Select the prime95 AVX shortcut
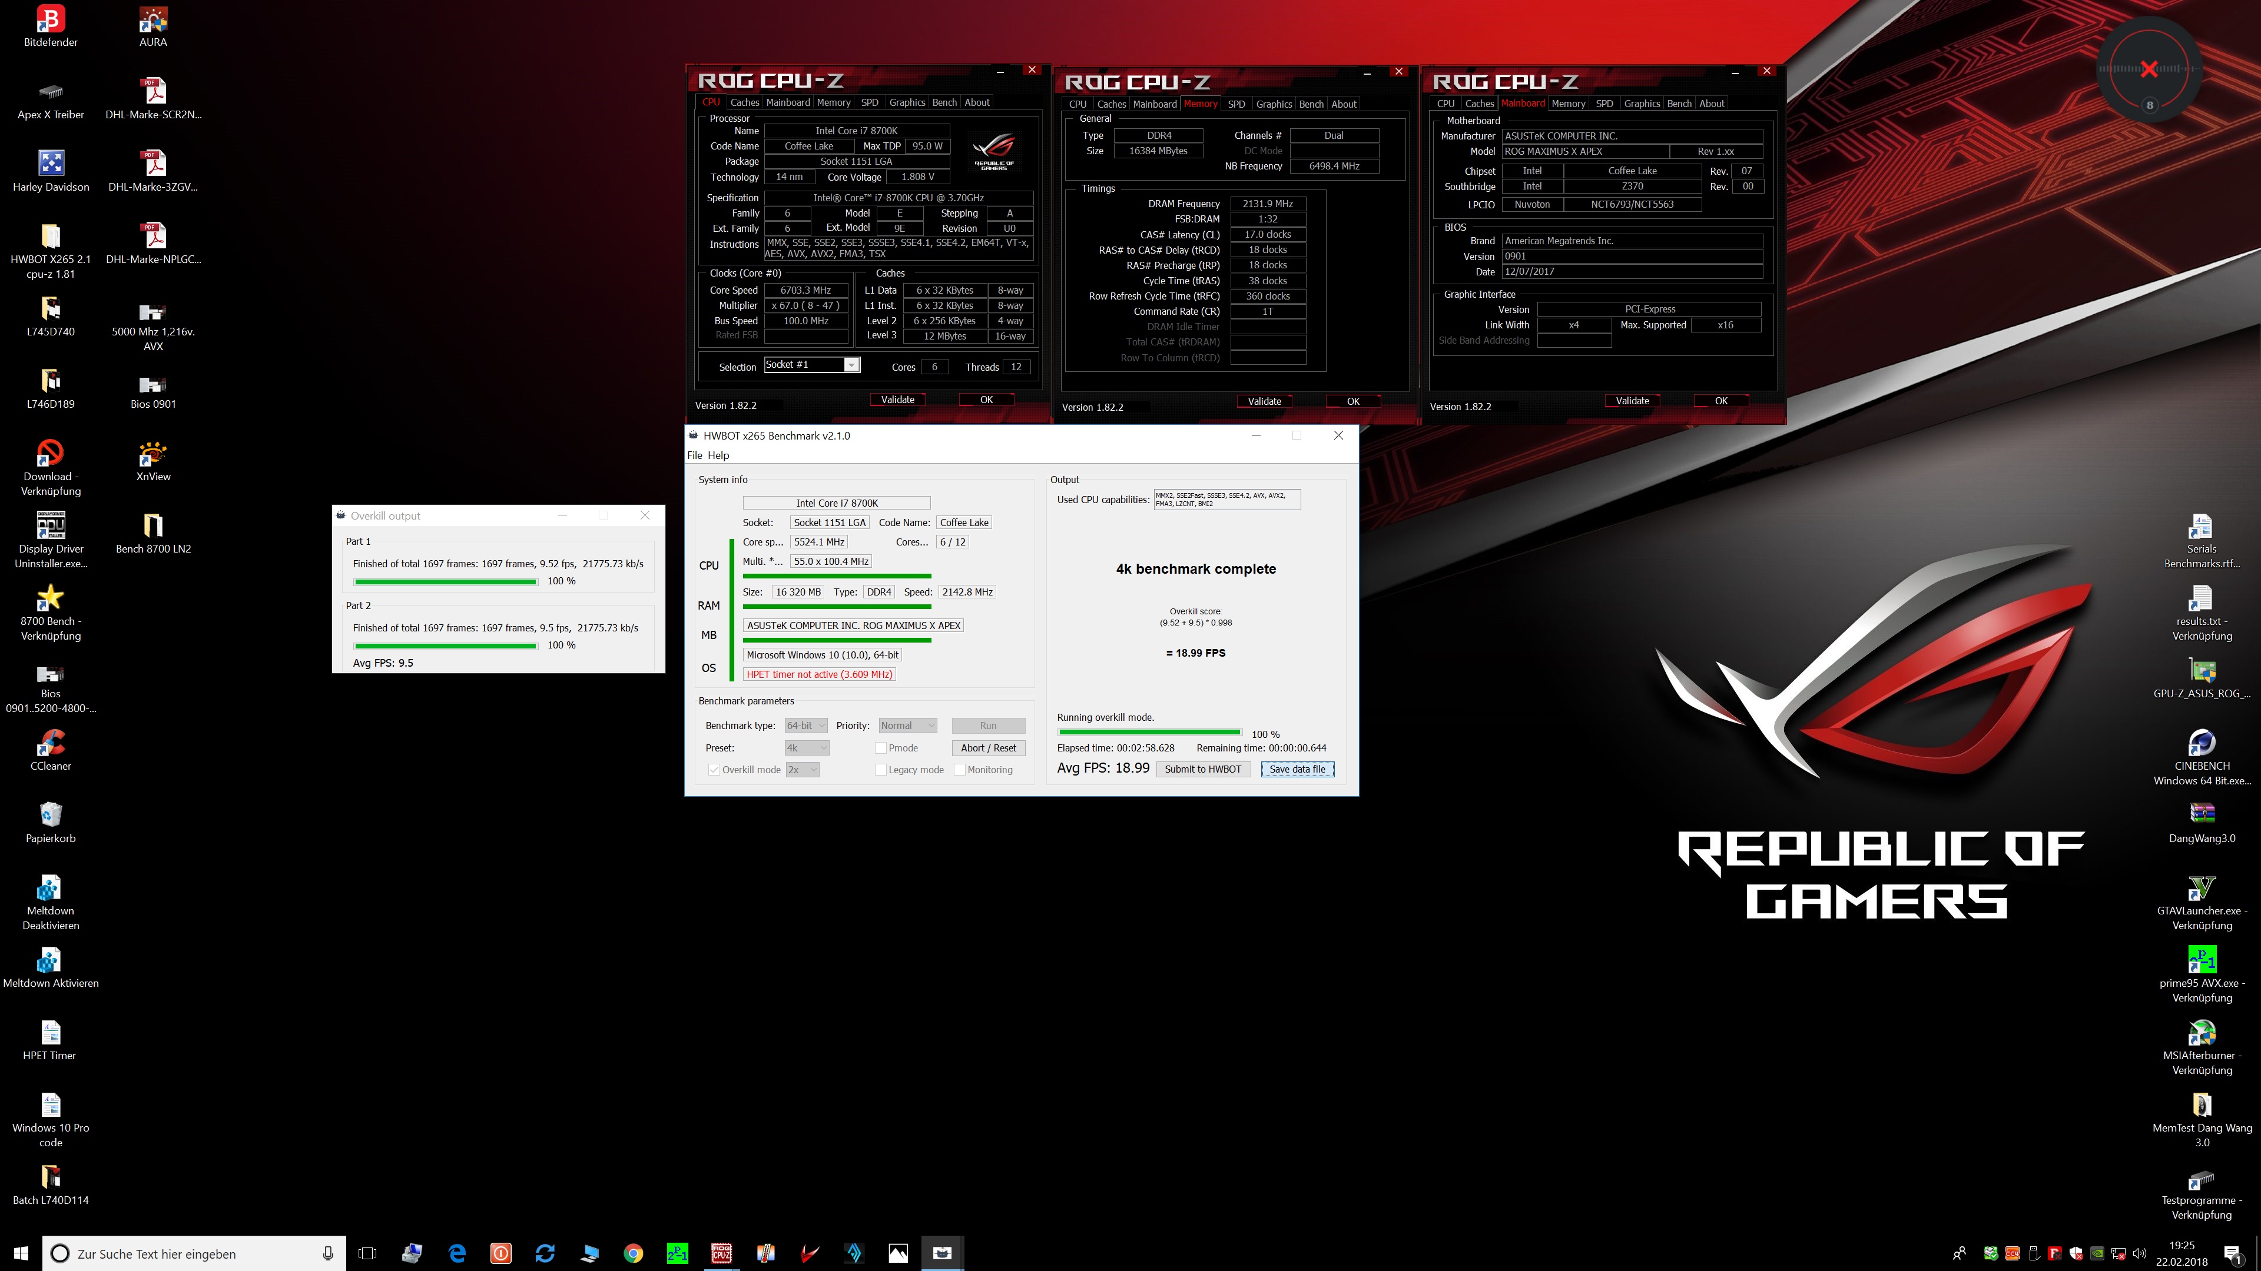The height and width of the screenshot is (1271, 2261). [2202, 974]
